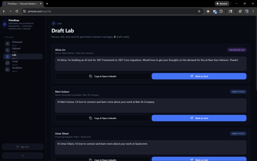Viewport: 257px width, 161px height.
Task: Click the name Mert Gulsun
Action: pyautogui.click(x=62, y=92)
